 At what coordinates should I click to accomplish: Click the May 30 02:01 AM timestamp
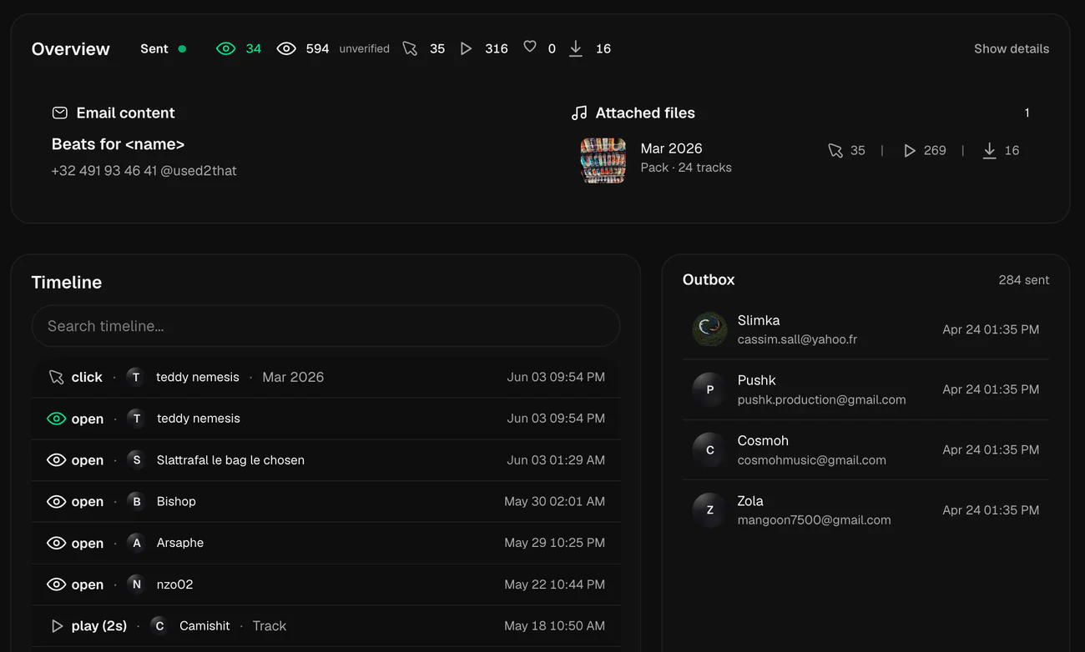[555, 502]
